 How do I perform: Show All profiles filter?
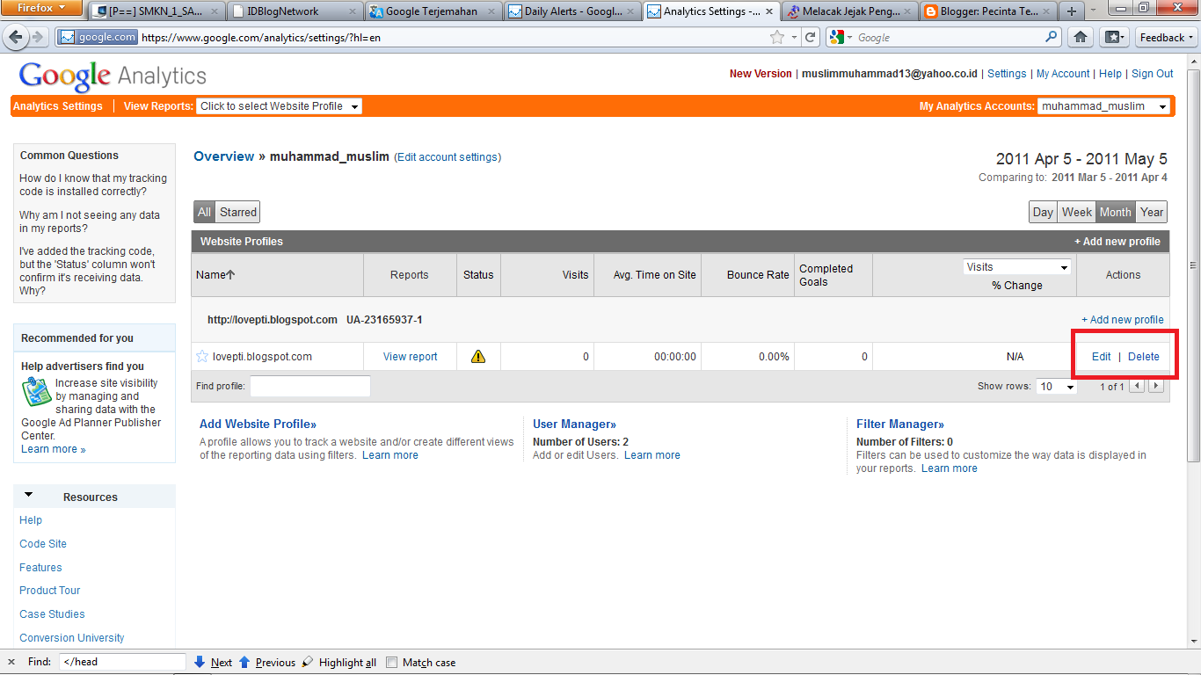pyautogui.click(x=205, y=212)
